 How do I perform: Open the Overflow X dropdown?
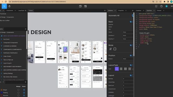point(128,36)
